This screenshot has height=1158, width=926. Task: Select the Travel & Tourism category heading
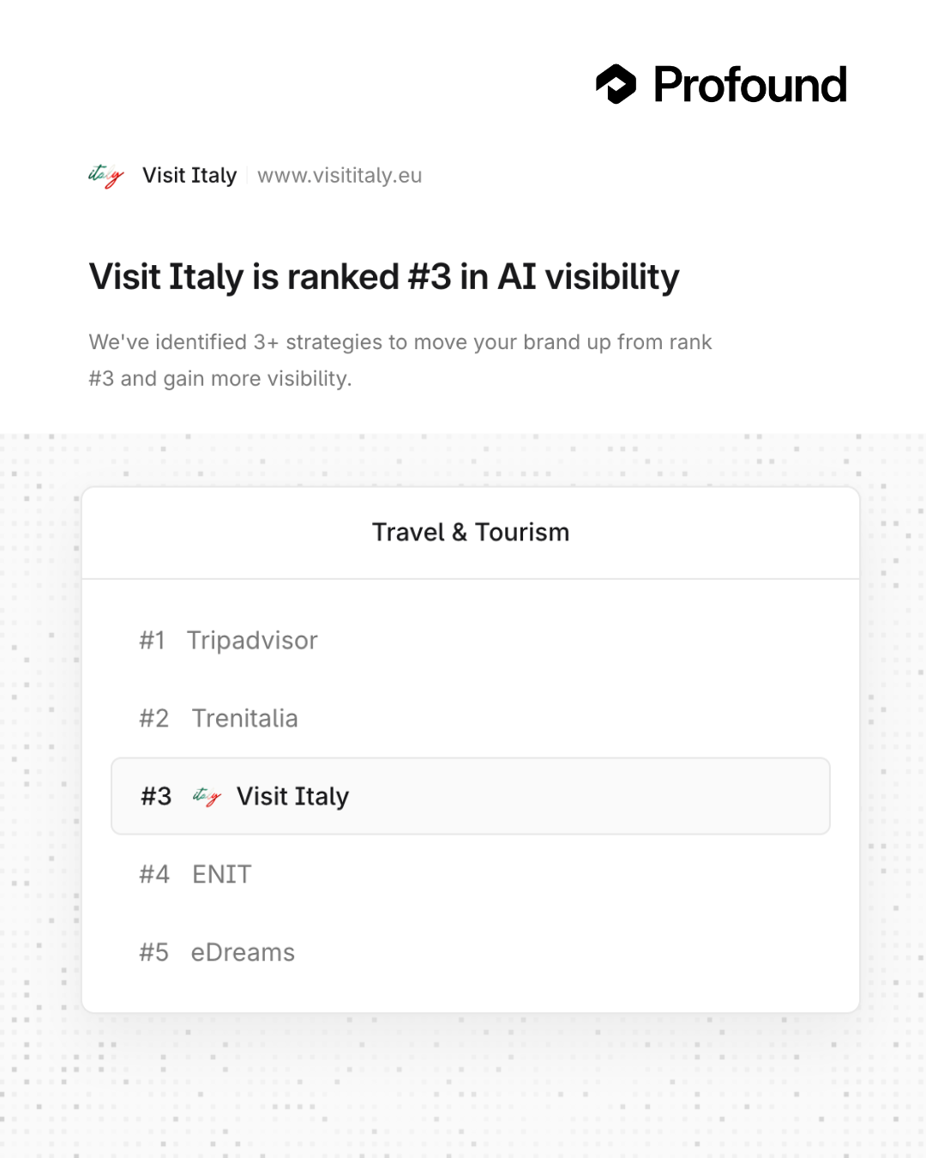[471, 533]
